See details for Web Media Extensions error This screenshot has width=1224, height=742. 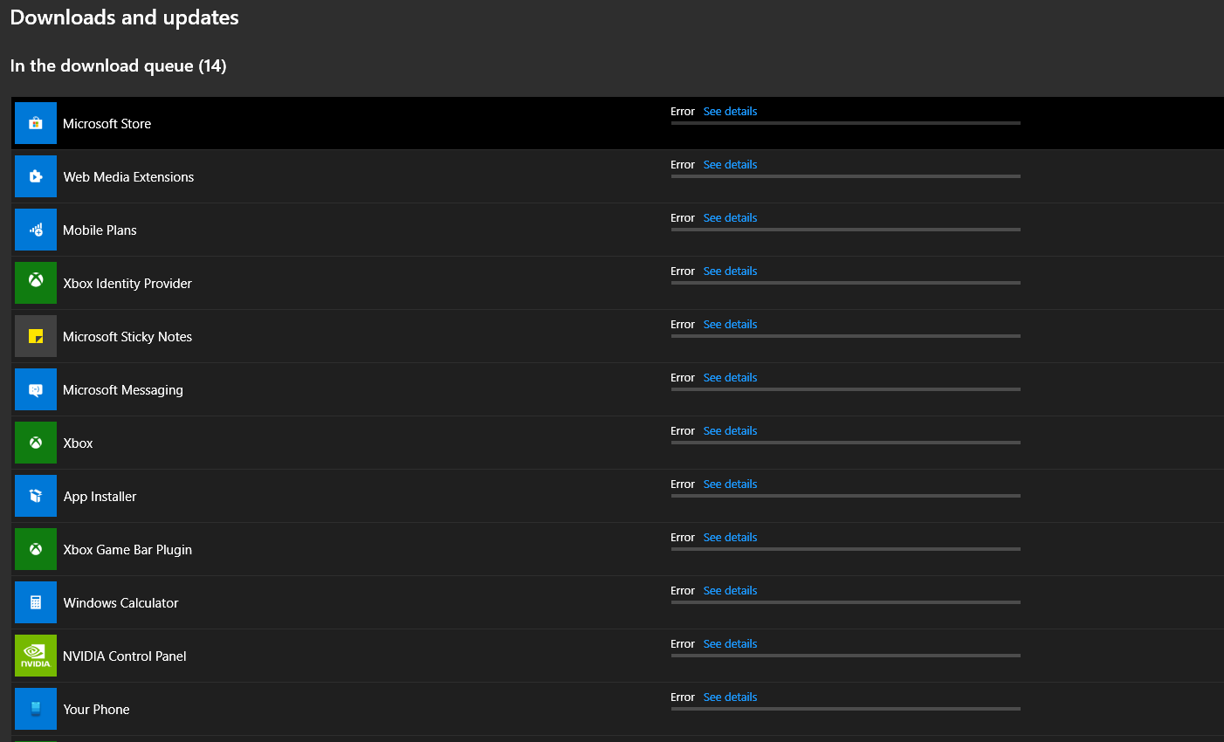coord(730,164)
